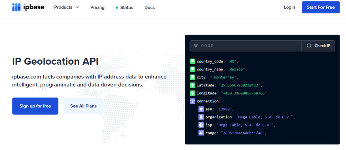The image size is (346, 150).
Task: Click the hash icon beside asn
Action: tap(201, 109)
